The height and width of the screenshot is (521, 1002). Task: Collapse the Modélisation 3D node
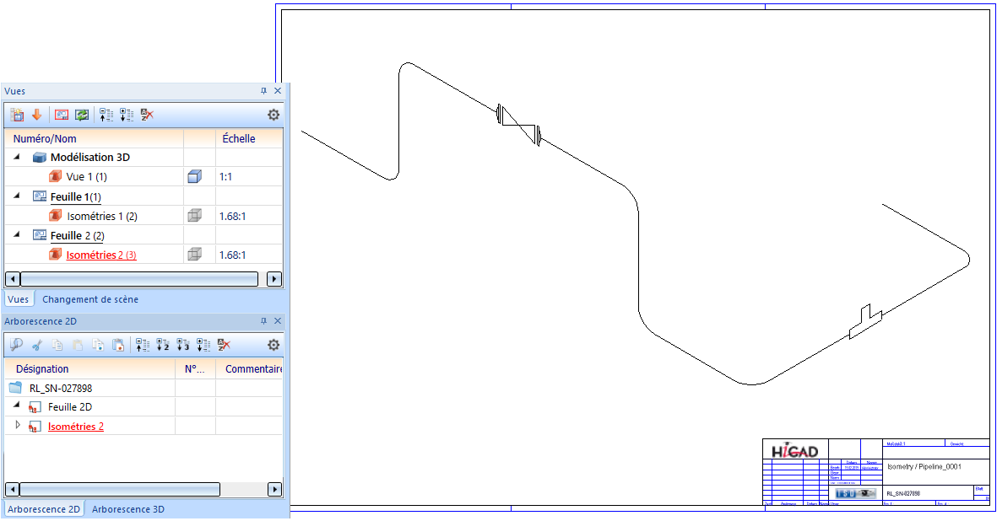tap(17, 157)
